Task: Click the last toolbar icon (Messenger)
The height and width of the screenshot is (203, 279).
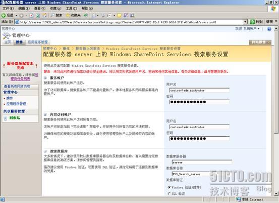Action: 132,15
